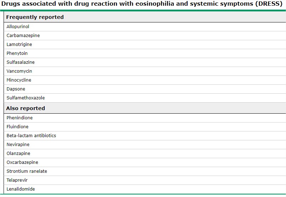Click the DRESS table title
The width and height of the screenshot is (286, 197).
142,4
